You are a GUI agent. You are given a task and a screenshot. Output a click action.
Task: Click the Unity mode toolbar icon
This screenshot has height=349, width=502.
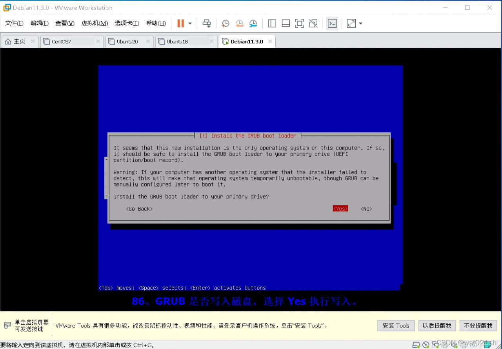313,24
